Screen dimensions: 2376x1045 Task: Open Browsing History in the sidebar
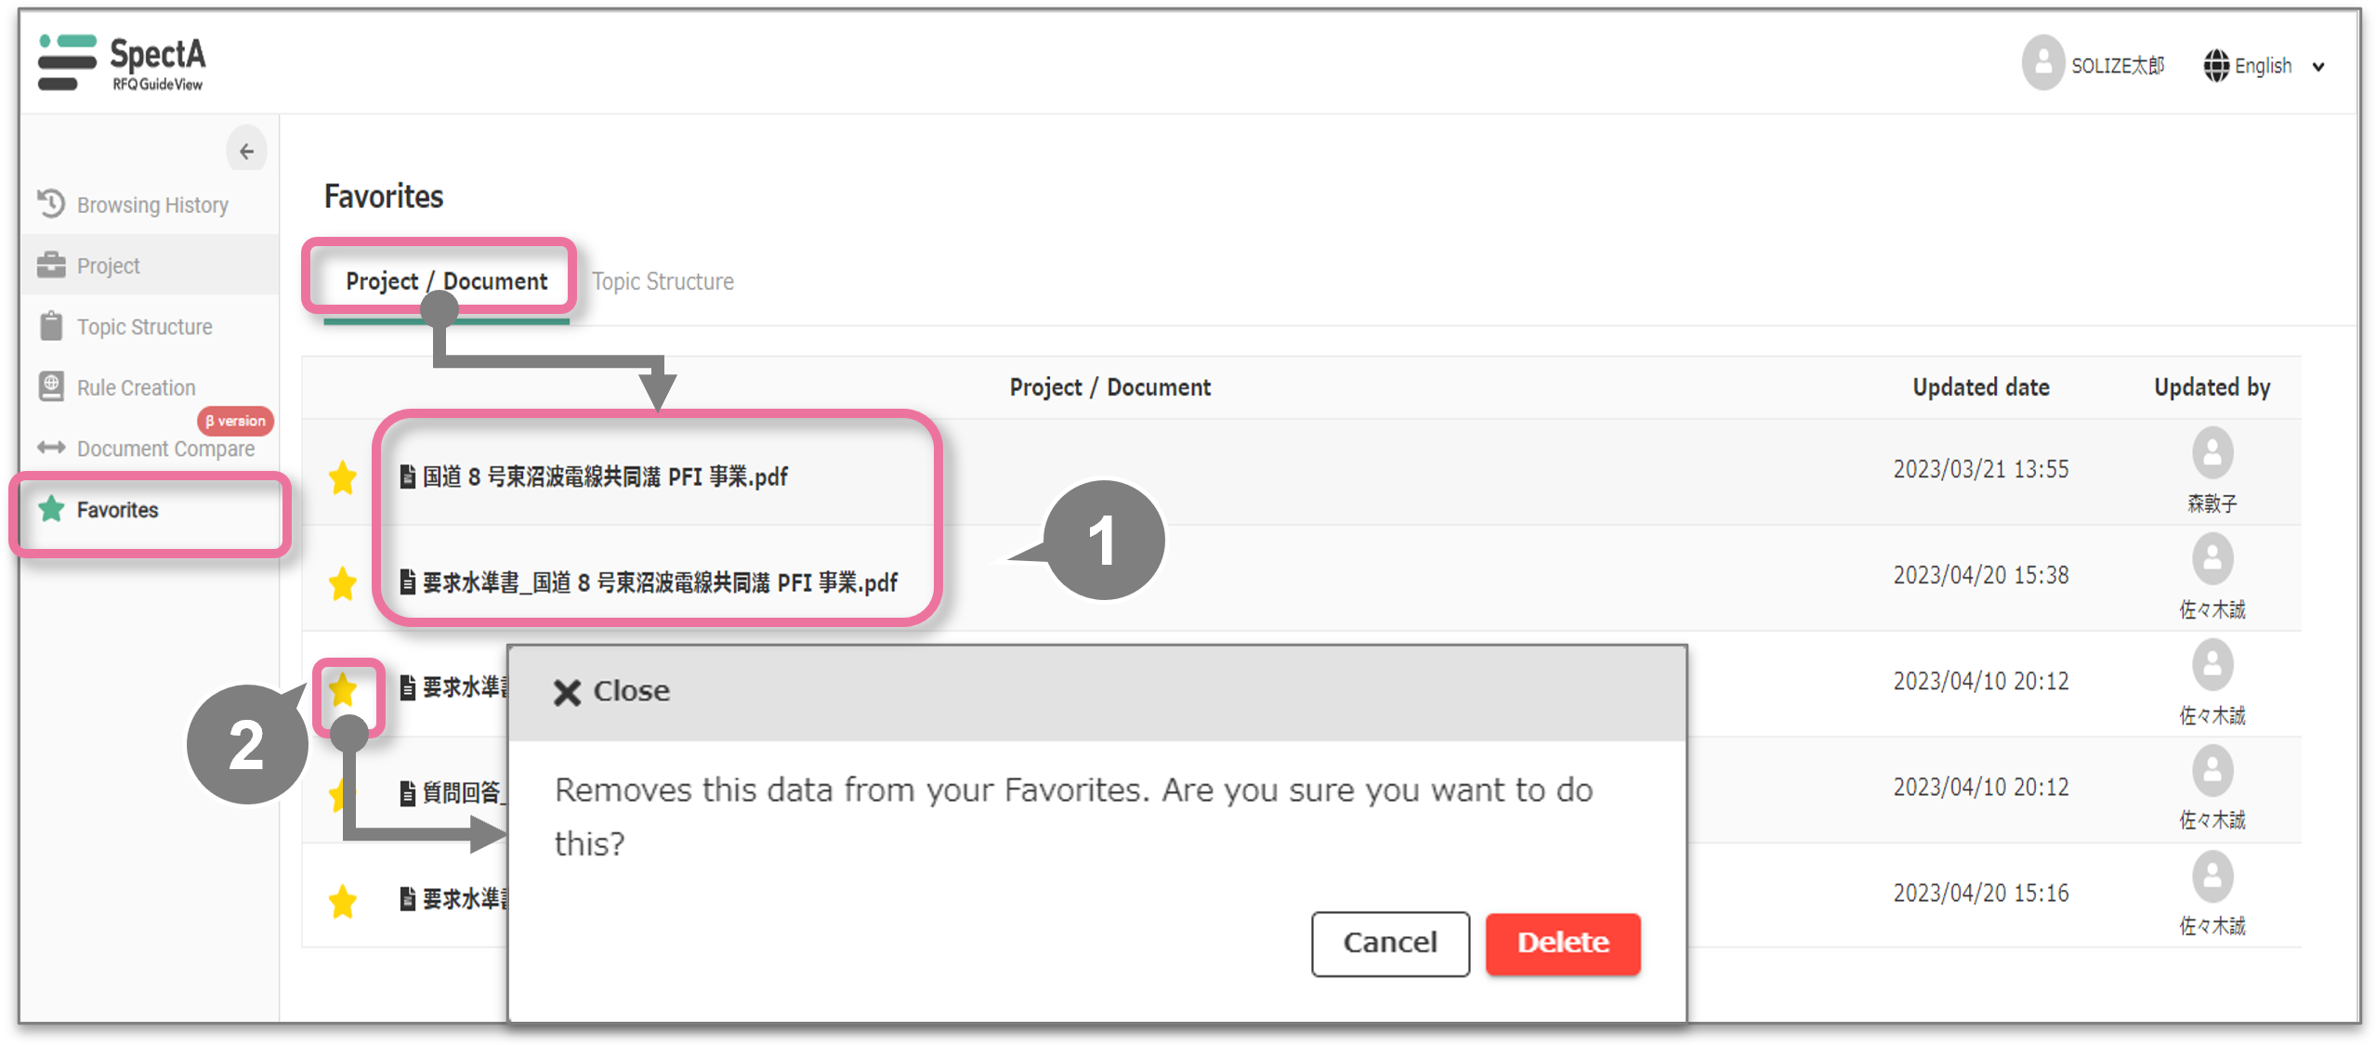151,204
